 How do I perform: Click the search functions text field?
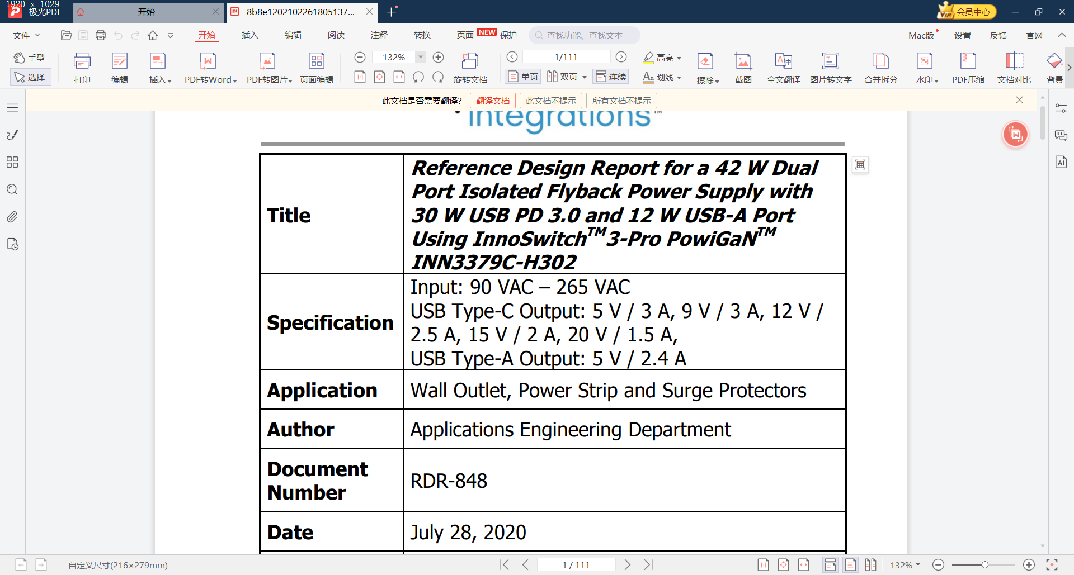(x=585, y=35)
